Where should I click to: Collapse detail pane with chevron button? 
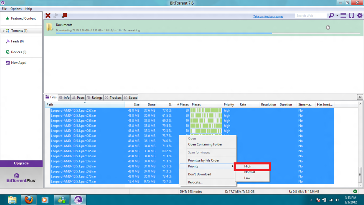[360, 97]
